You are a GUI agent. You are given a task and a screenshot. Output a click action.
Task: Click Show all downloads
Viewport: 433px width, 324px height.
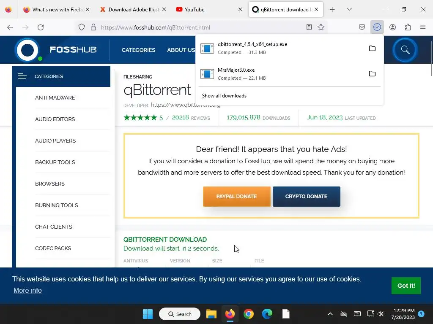pos(224,96)
